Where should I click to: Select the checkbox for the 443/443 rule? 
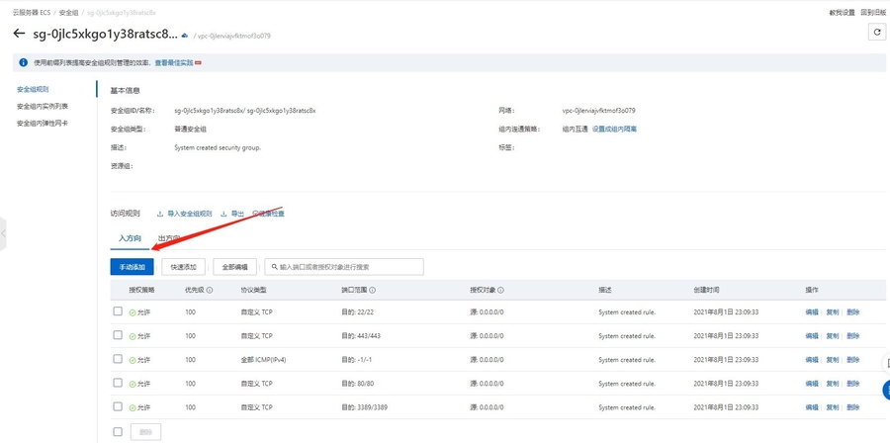point(118,335)
